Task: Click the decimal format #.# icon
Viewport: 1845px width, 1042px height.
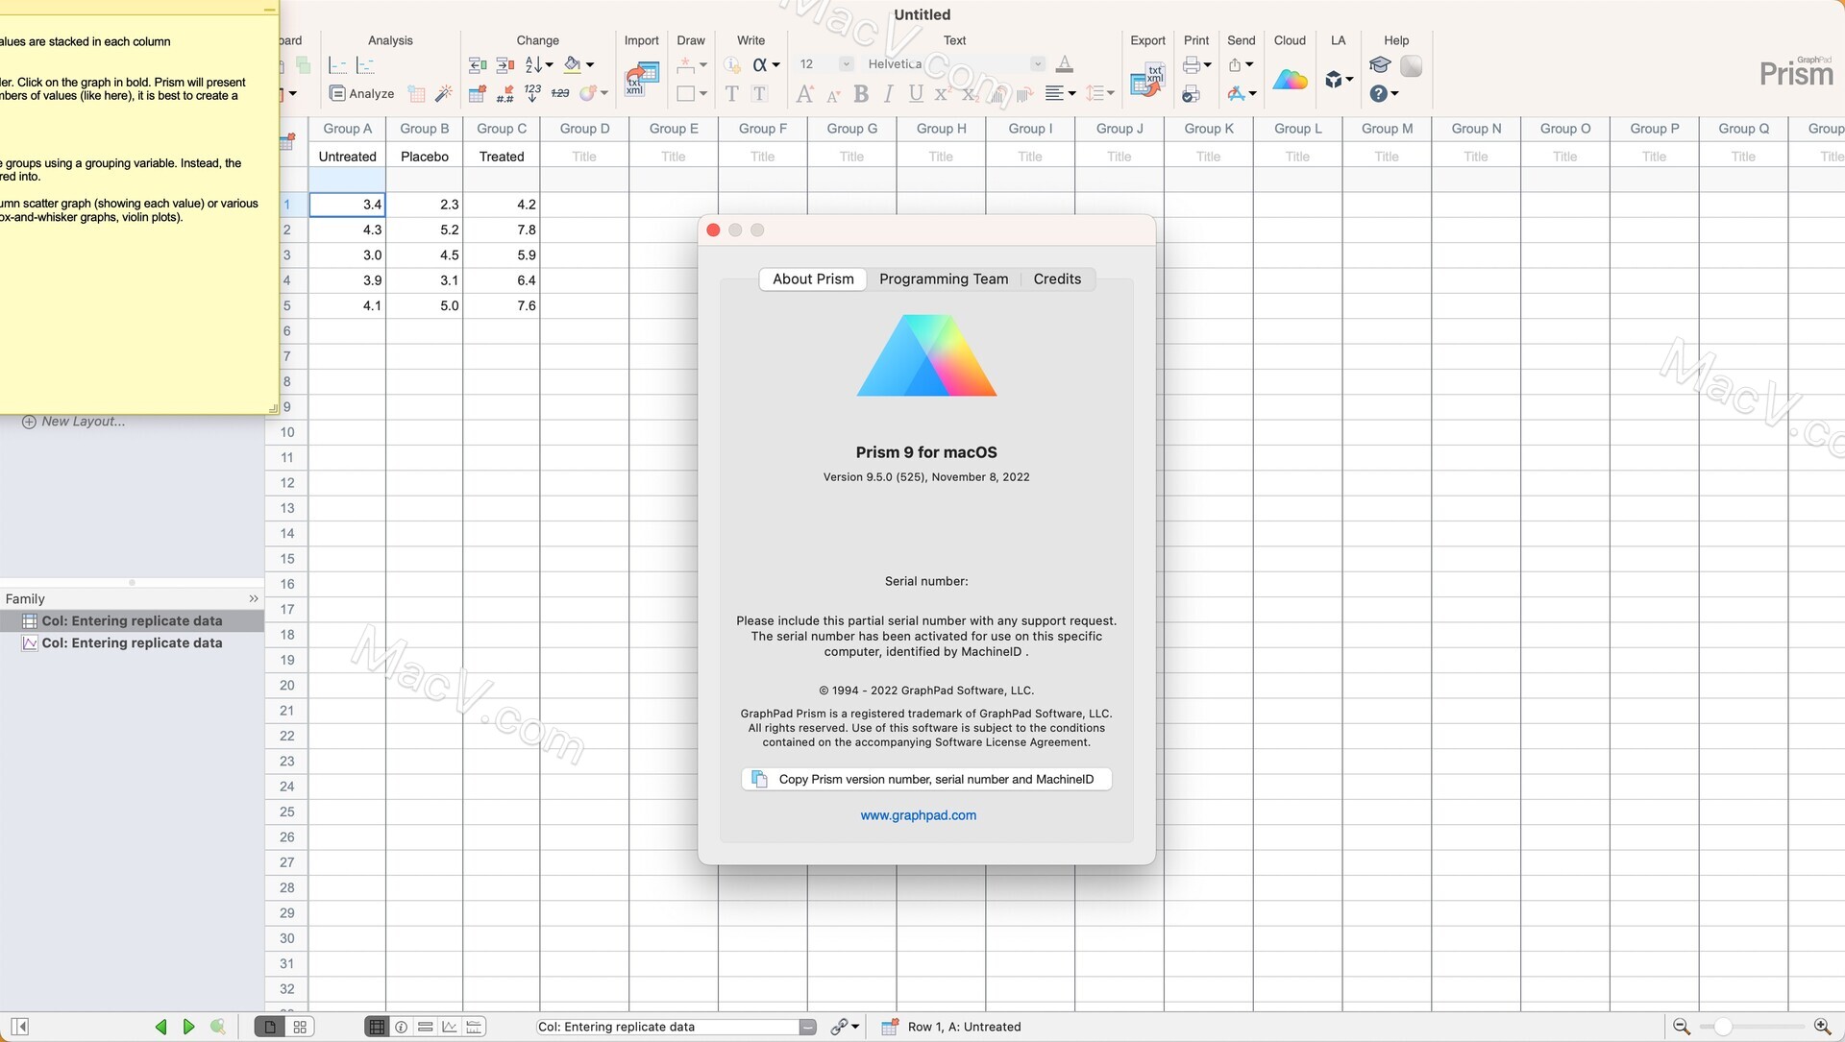Action: (504, 93)
